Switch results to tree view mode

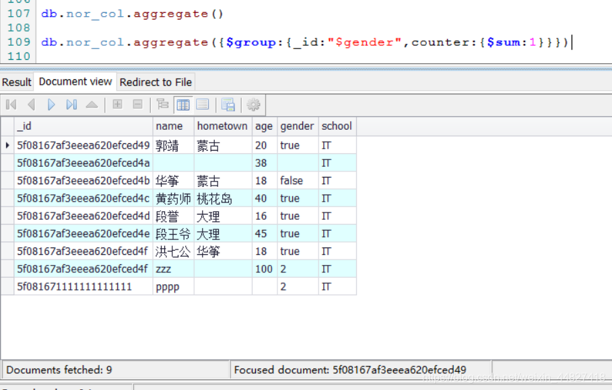point(162,104)
